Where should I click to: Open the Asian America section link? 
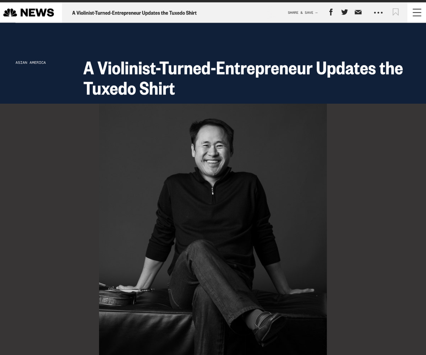click(31, 62)
